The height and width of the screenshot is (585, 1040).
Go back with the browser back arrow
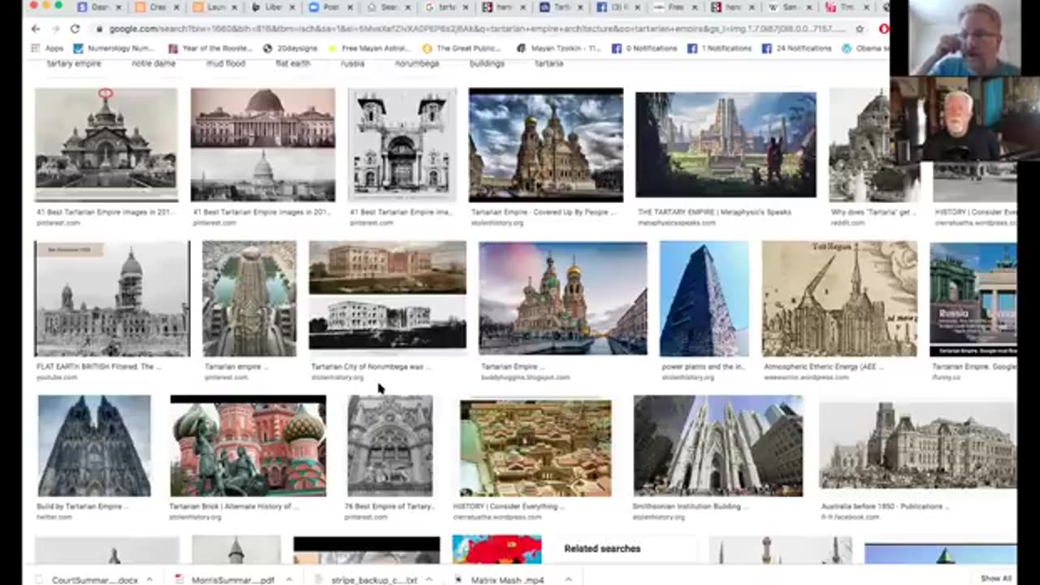(36, 28)
